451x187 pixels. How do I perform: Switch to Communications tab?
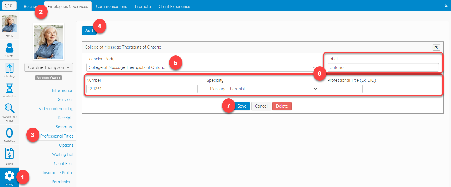pos(111,6)
